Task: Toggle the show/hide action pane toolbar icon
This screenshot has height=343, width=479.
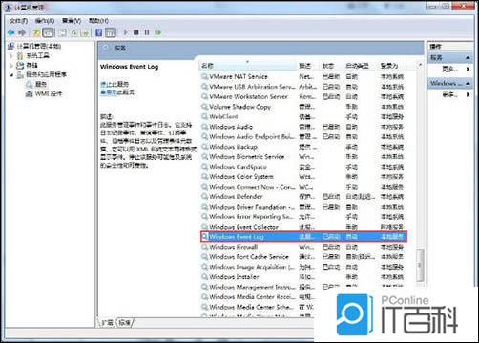Action: point(111,32)
